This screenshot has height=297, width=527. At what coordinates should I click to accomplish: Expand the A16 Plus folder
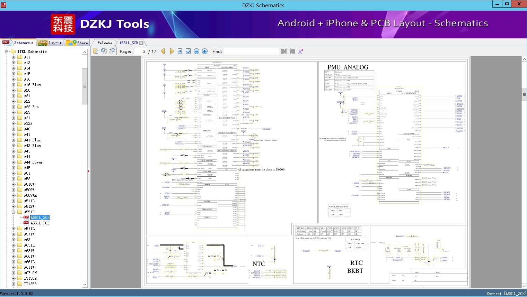tap(14, 85)
